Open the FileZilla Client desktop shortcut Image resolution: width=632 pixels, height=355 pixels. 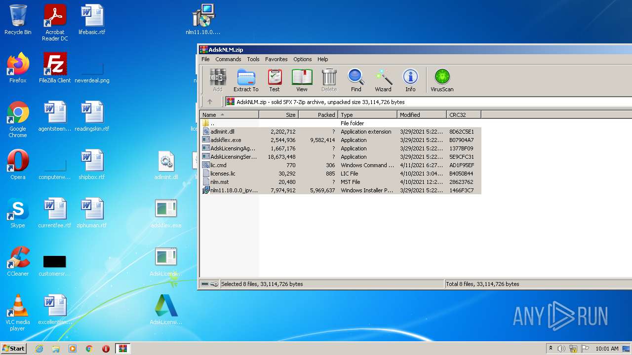tap(55, 68)
